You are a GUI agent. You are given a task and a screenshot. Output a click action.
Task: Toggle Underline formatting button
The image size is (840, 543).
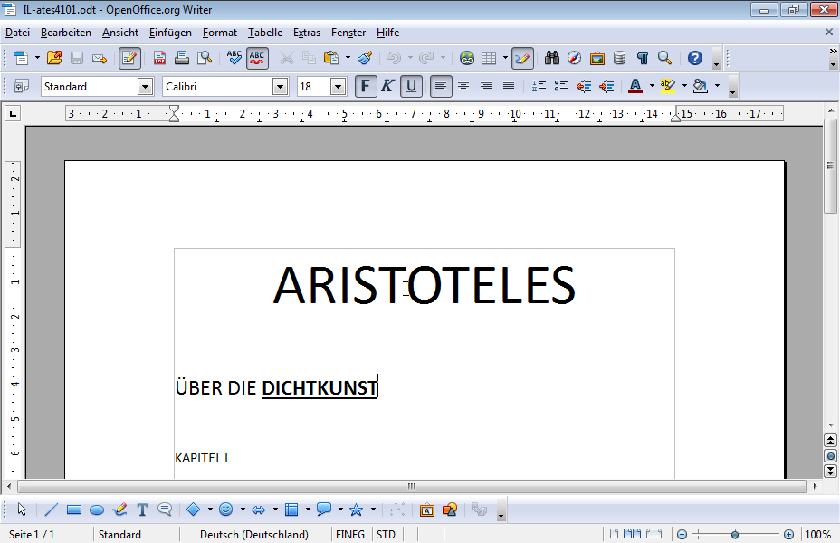411,86
